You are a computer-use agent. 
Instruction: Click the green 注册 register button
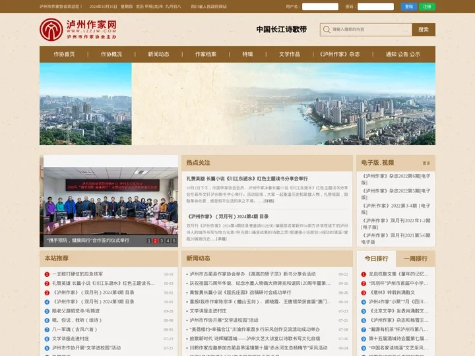coord(427,7)
